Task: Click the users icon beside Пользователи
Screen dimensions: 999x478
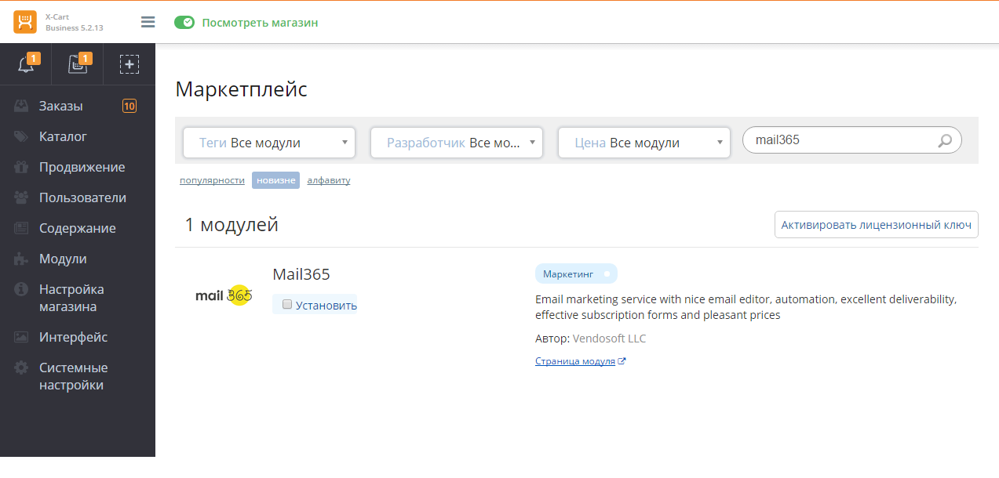Action: (21, 197)
